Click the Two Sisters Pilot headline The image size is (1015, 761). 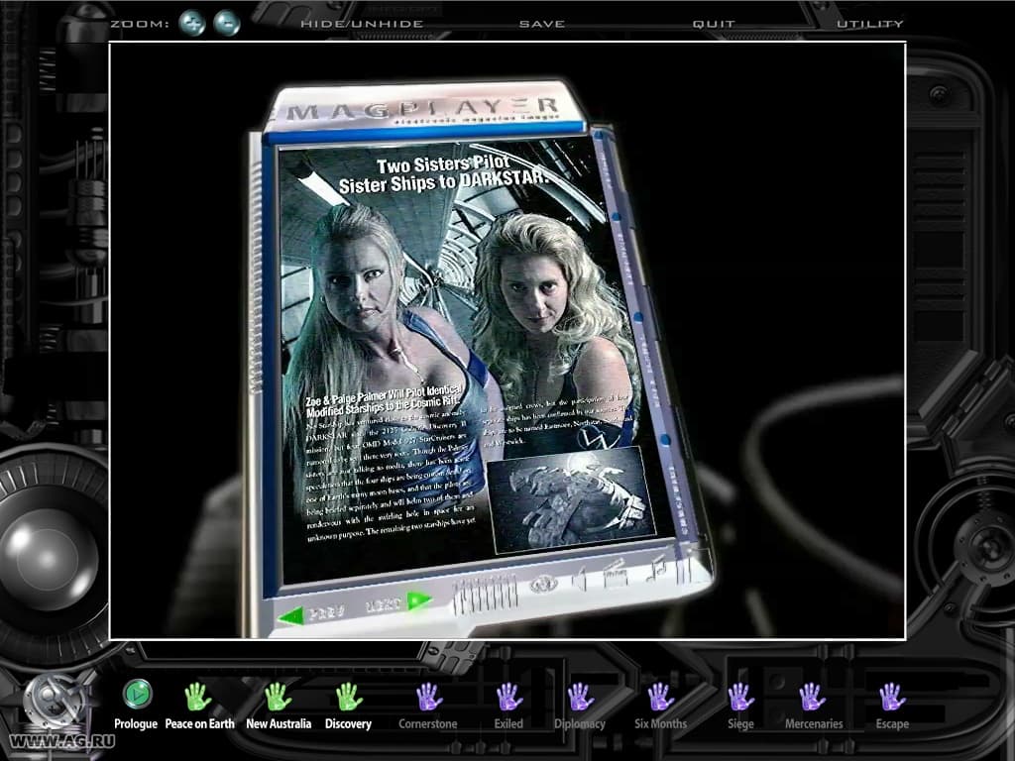(x=444, y=174)
